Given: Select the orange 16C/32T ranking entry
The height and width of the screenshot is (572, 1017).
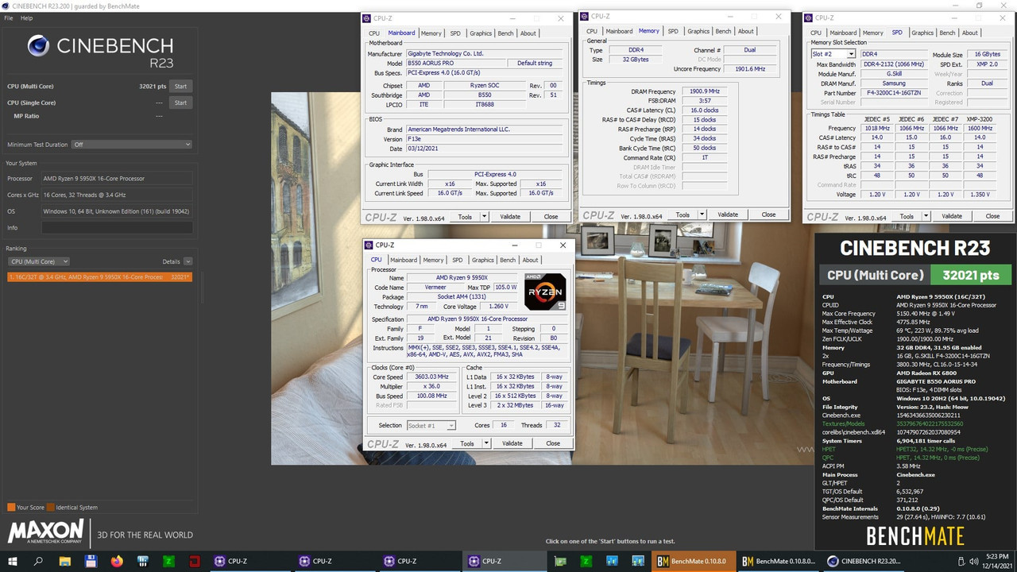Looking at the screenshot, I should point(99,276).
